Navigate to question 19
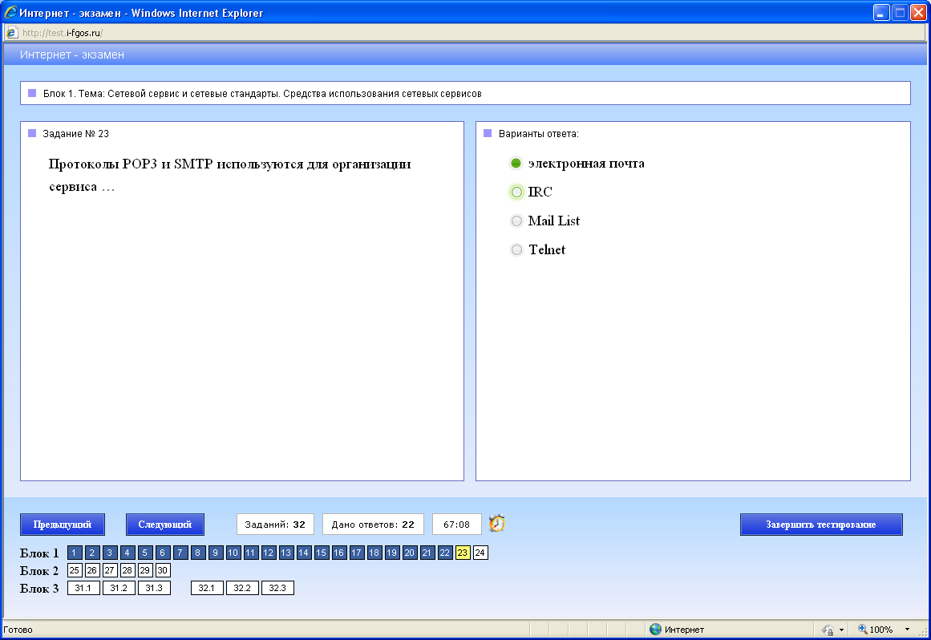This screenshot has height=640, width=931. pyautogui.click(x=392, y=553)
